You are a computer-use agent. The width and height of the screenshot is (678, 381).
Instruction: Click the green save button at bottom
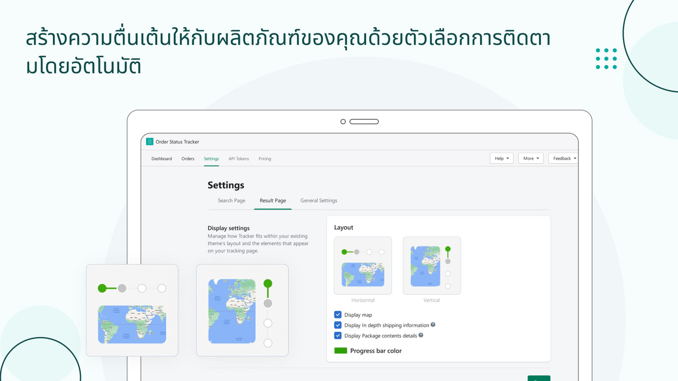539,378
